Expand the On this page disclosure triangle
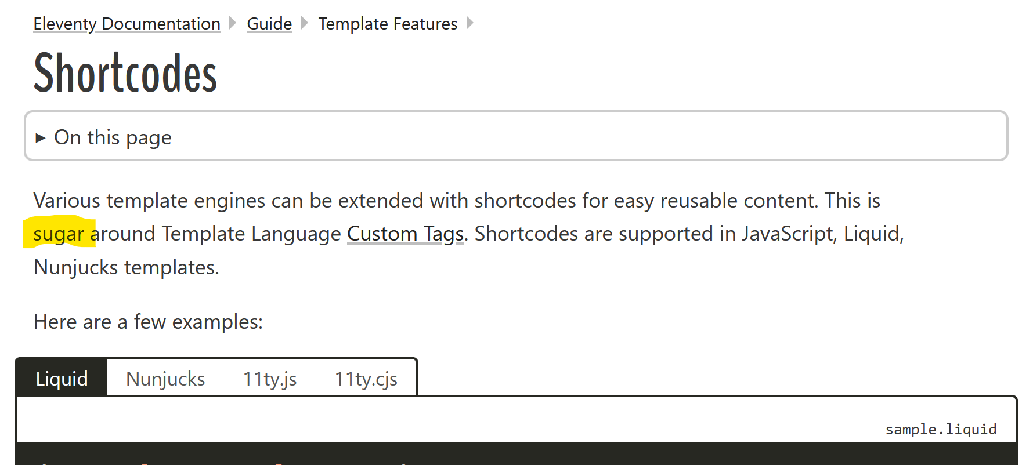 tap(40, 137)
